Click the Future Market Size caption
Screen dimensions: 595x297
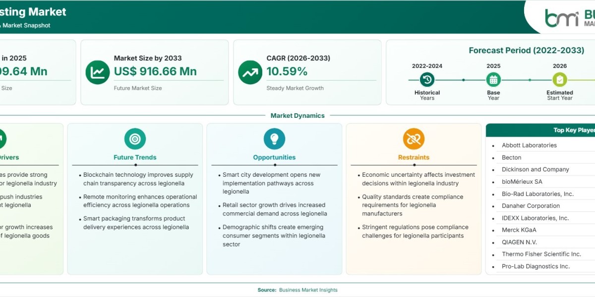(x=138, y=88)
